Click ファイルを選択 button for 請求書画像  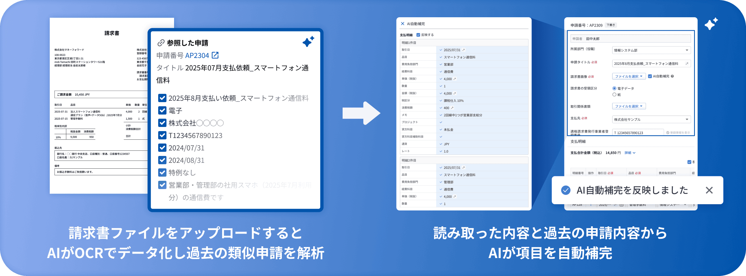[629, 76]
